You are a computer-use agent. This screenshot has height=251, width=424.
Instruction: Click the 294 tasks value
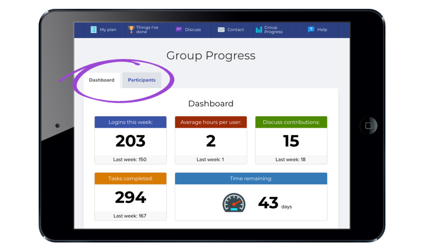point(130,197)
